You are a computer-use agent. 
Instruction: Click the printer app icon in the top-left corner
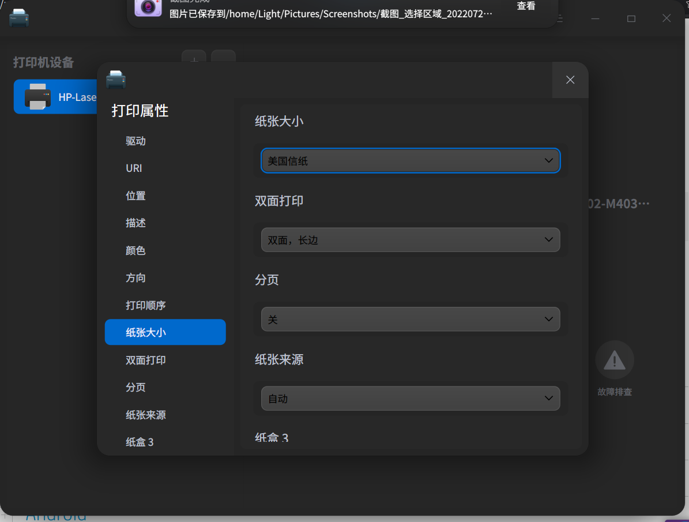pos(19,18)
